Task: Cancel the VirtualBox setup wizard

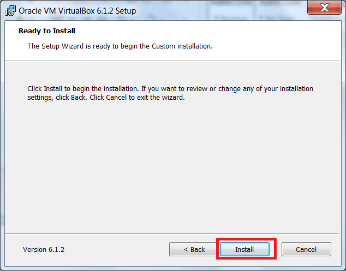Action: [x=306, y=249]
